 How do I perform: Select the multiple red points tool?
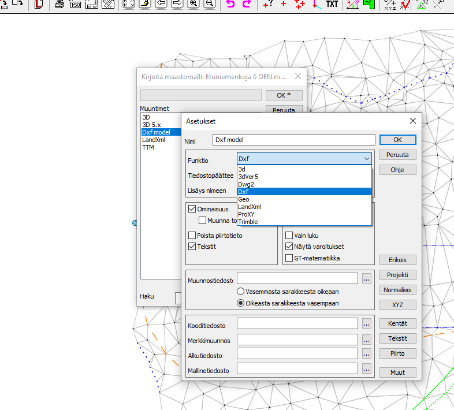click(300, 4)
